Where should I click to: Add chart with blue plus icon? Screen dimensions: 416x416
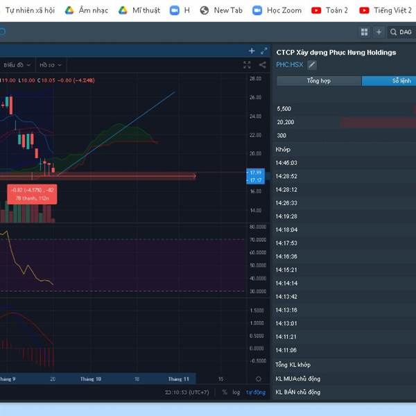tap(252, 51)
